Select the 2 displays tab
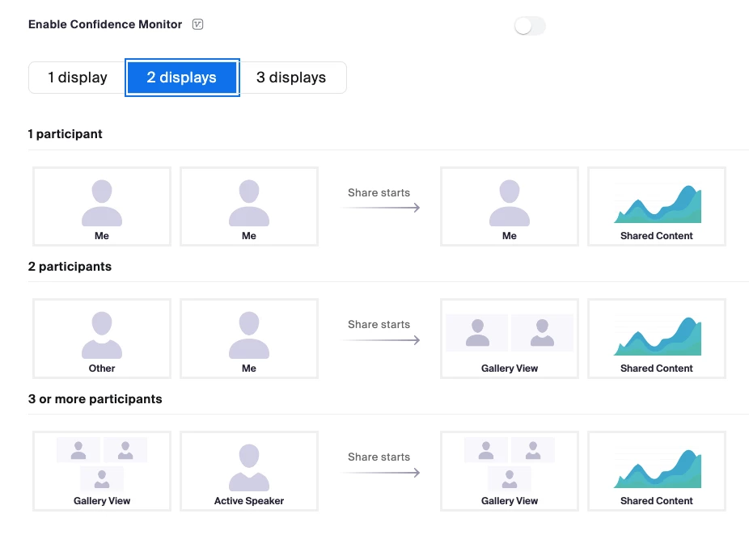Image resolution: width=749 pixels, height=539 pixels. [182, 78]
